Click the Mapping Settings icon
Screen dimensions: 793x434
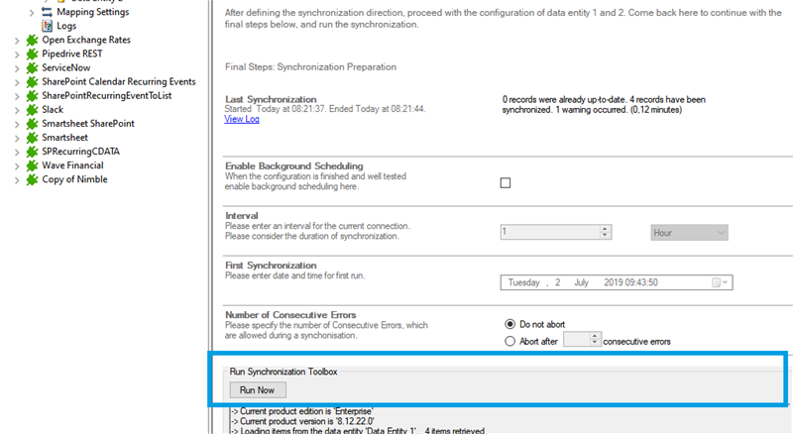click(x=46, y=12)
